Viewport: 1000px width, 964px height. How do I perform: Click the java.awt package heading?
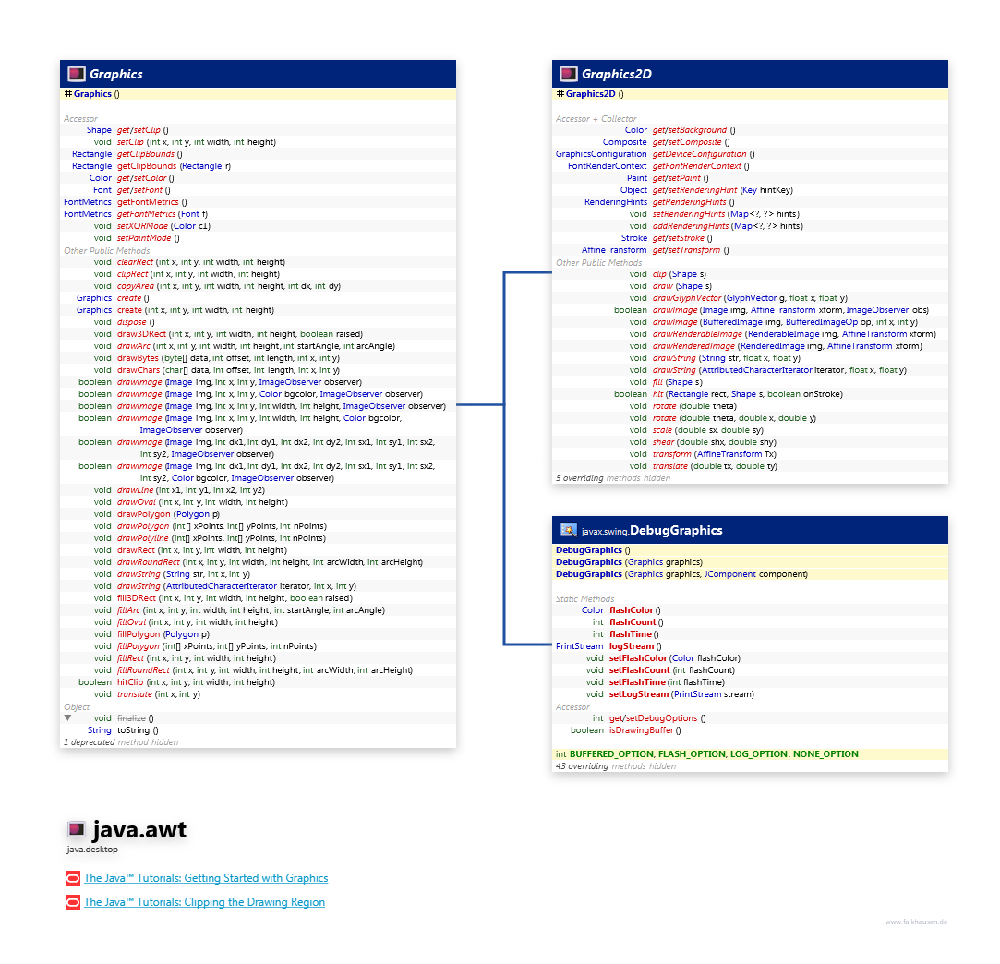point(139,829)
